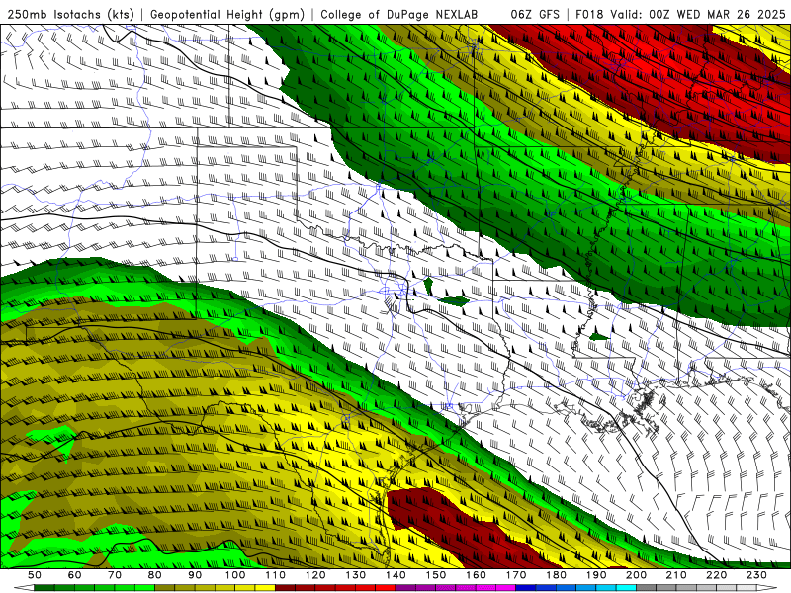Click legend value 130
Image resolution: width=791 pixels, height=593 pixels.
coord(356,575)
